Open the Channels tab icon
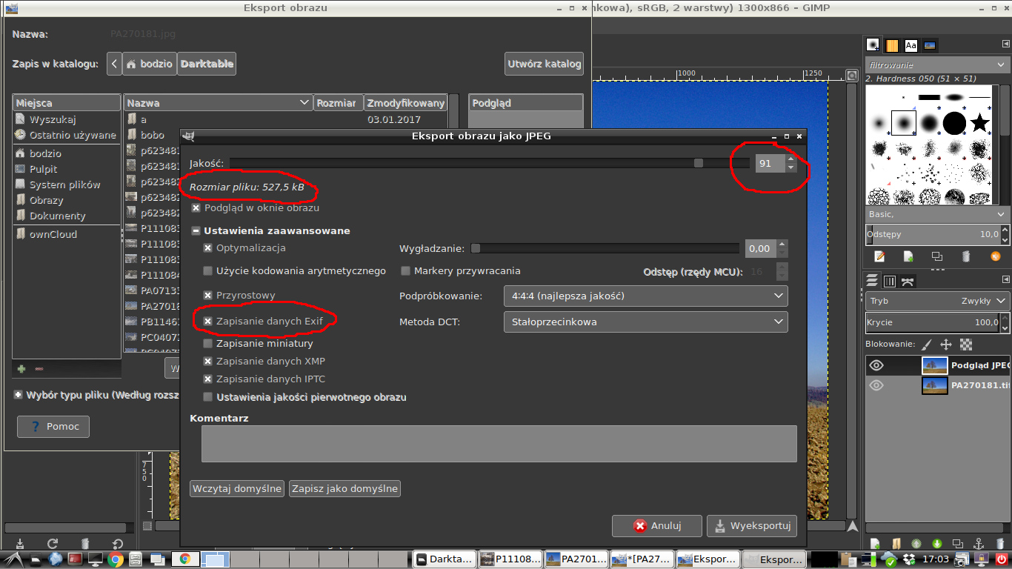This screenshot has height=569, width=1012. coord(890,281)
